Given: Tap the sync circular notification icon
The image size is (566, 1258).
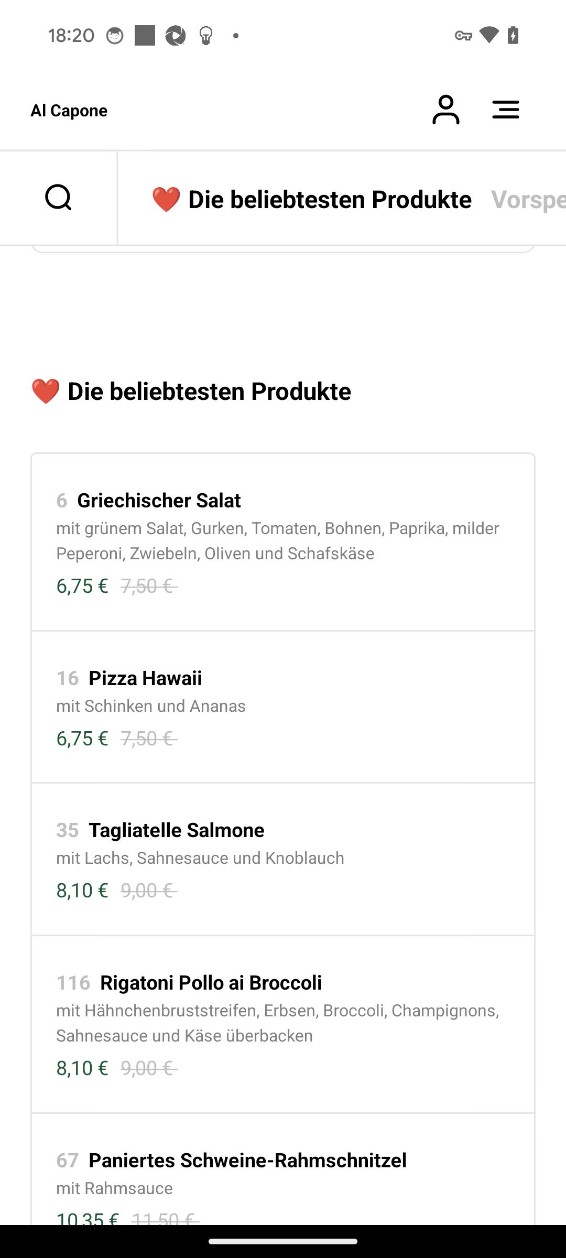Looking at the screenshot, I should coord(176,36).
